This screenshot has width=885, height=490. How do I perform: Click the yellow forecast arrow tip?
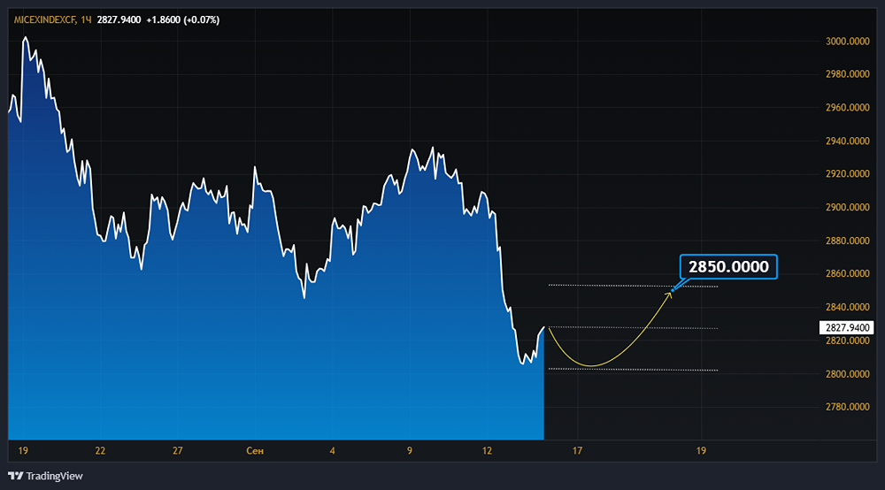click(671, 291)
